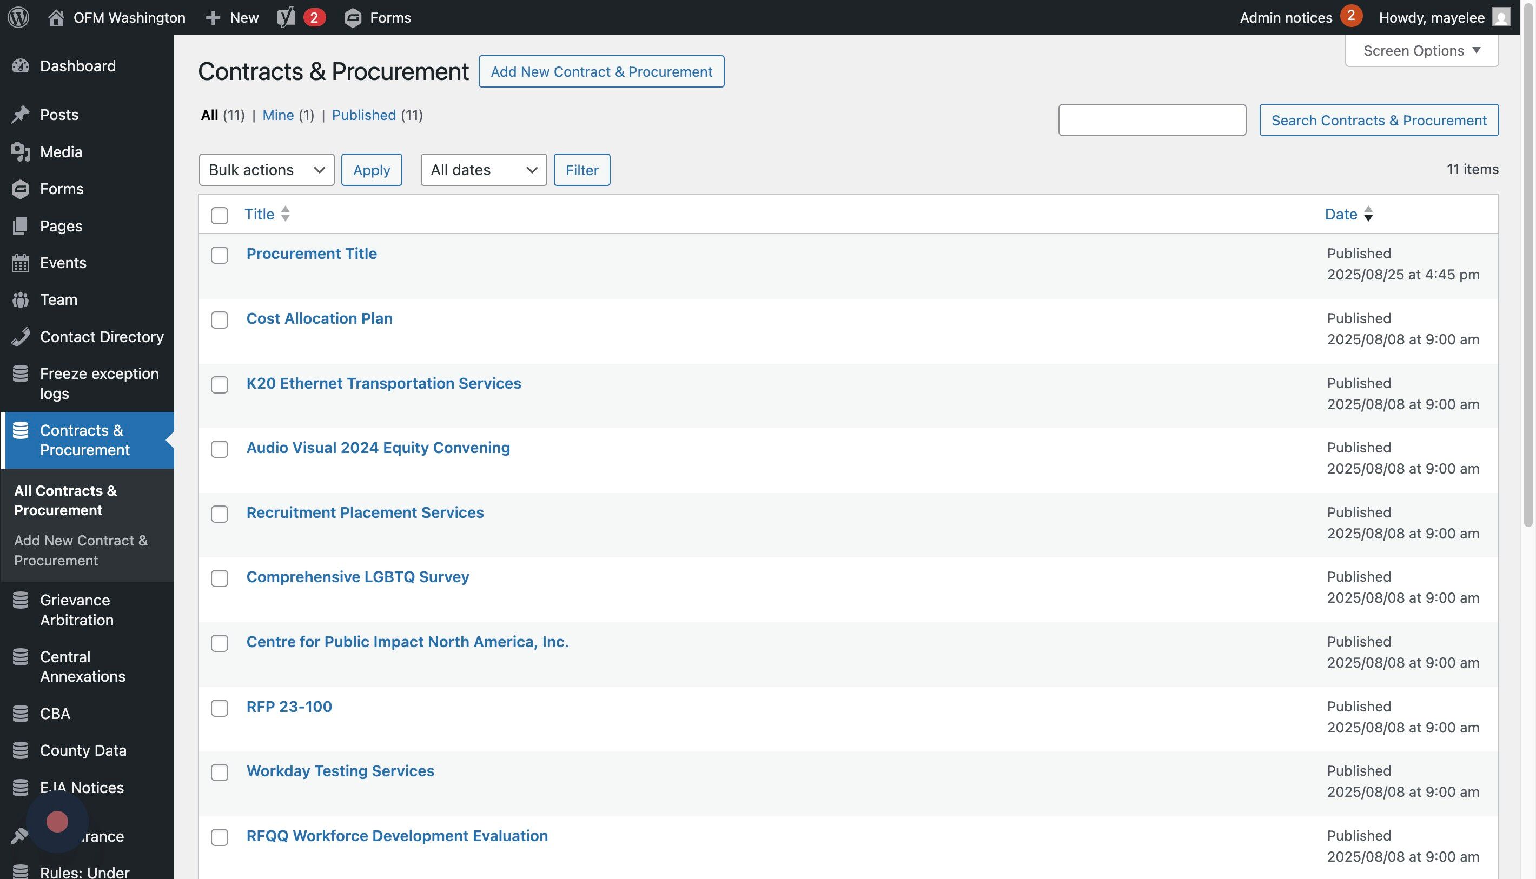Open the Bulk actions dropdown
This screenshot has height=879, width=1536.
coord(267,170)
